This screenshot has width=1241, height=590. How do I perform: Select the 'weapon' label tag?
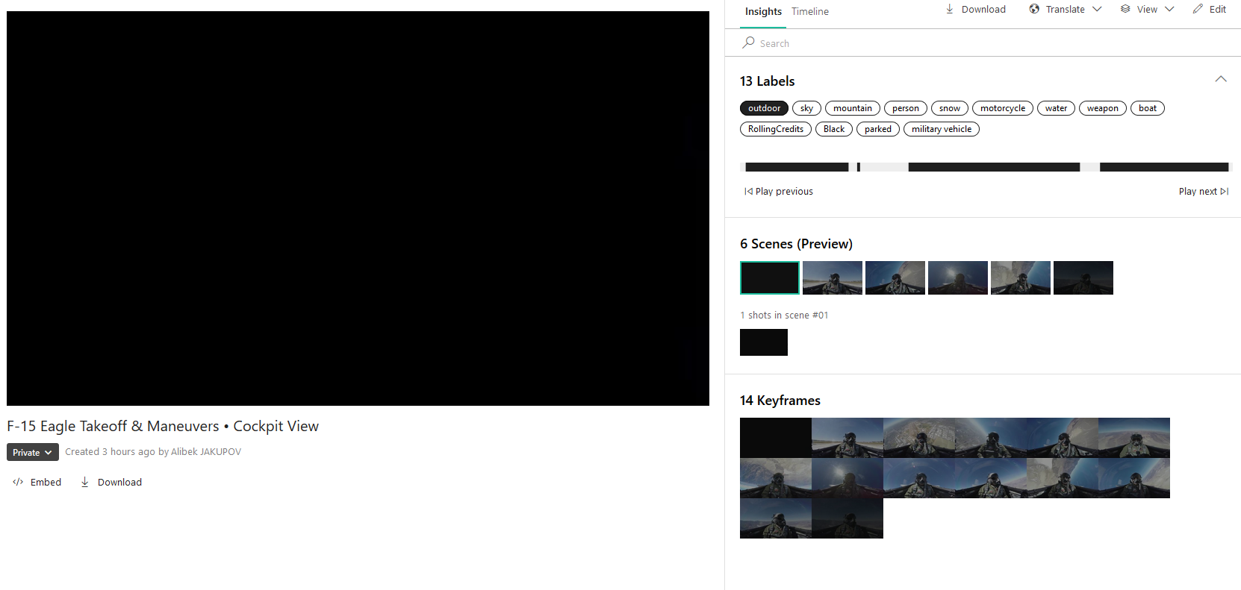point(1102,108)
